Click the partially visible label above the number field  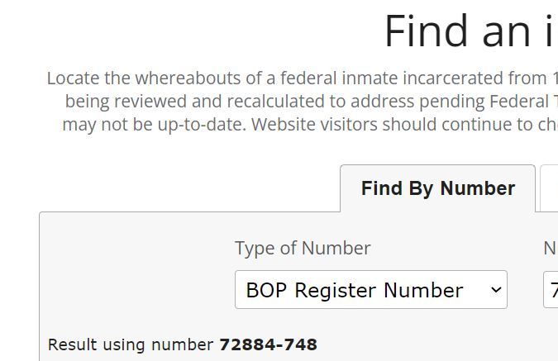pyautogui.click(x=550, y=248)
